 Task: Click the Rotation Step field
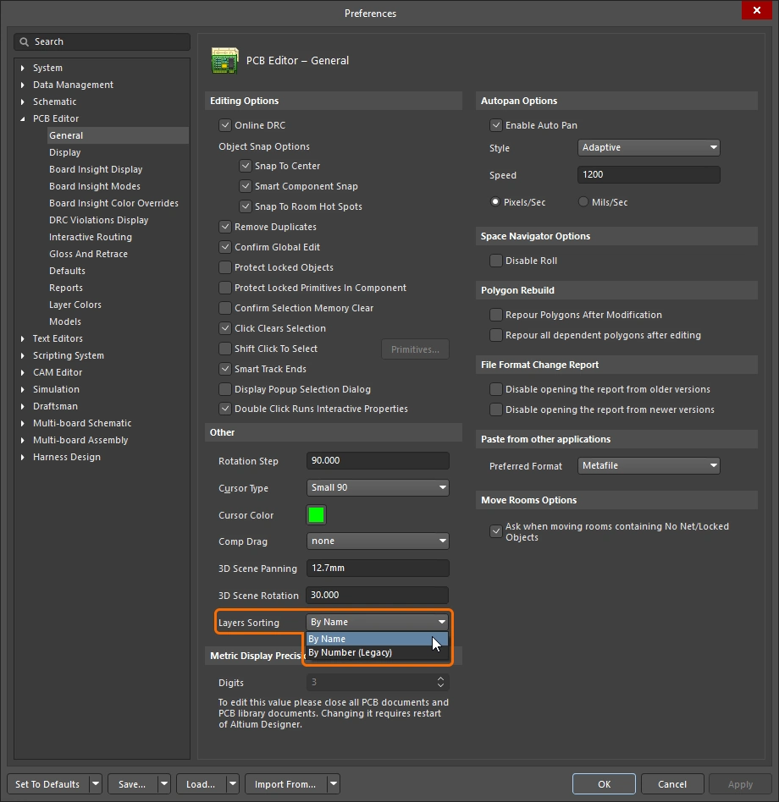378,460
